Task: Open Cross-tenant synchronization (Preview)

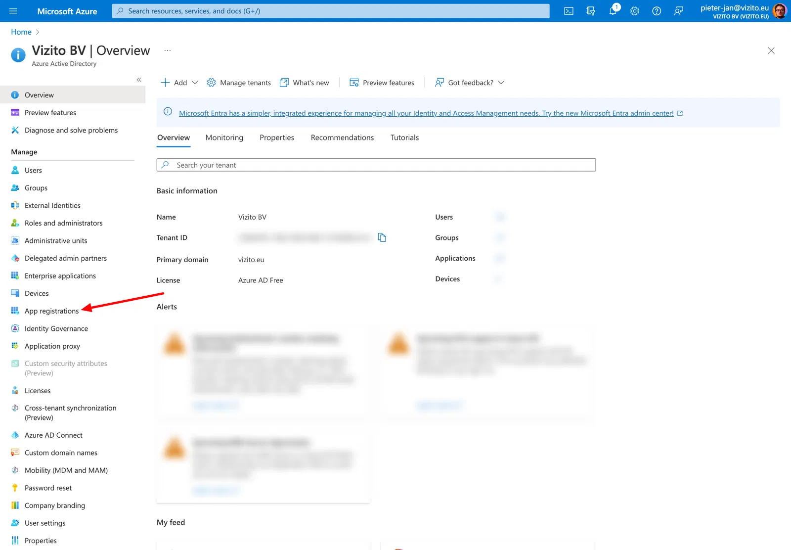Action: coord(73,412)
